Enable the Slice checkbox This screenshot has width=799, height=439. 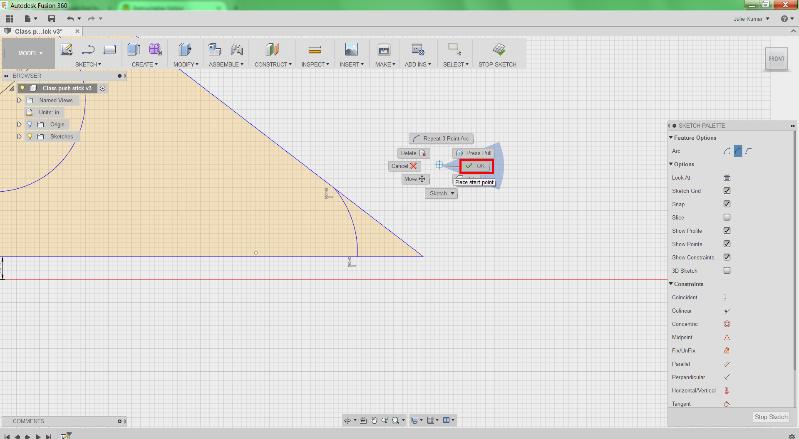727,217
